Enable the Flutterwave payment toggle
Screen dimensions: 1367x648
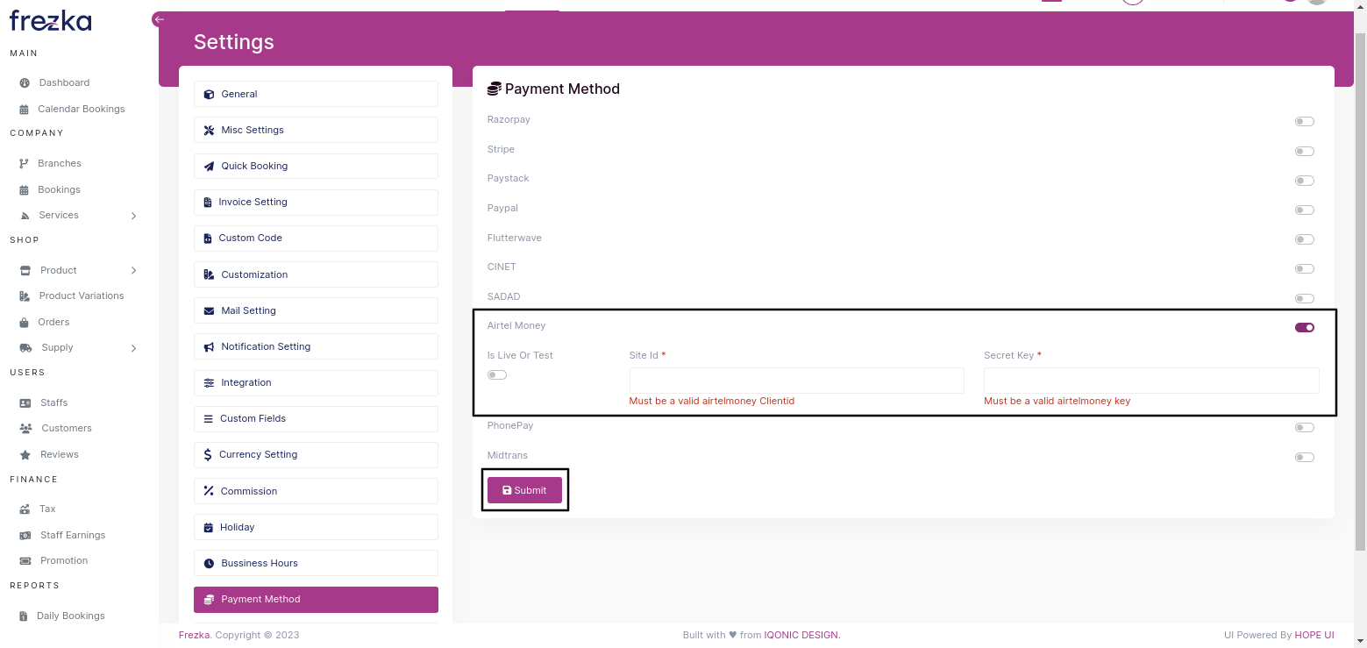1305,239
